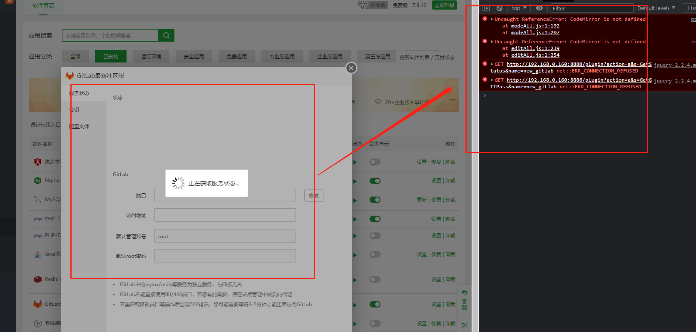Click the GitLab fox logo in dialog title
The width and height of the screenshot is (696, 332).
pyautogui.click(x=70, y=75)
